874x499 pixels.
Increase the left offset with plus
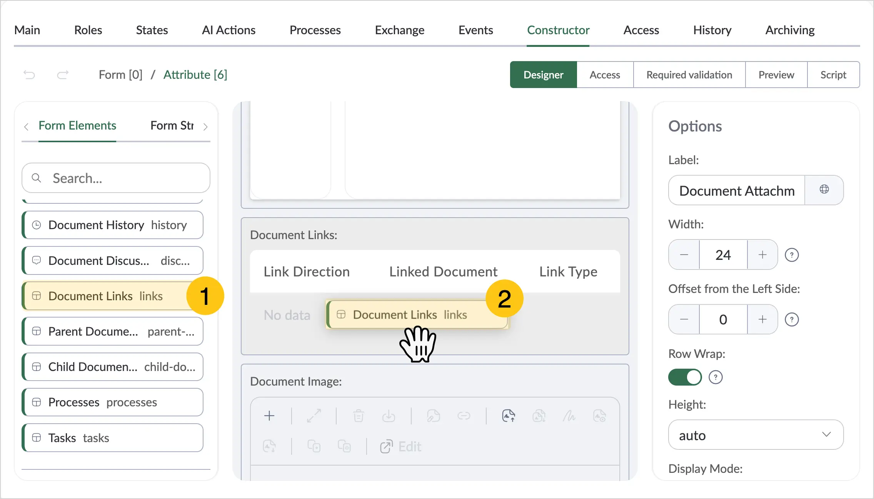[762, 319]
